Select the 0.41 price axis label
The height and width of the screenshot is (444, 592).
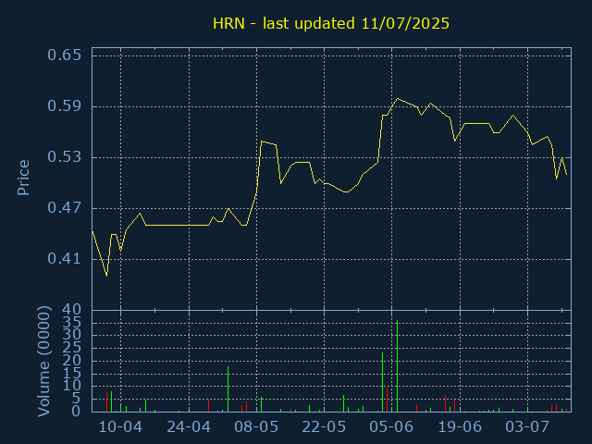[64, 259]
